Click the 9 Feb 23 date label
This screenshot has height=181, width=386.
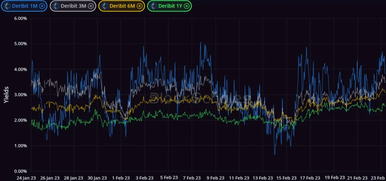[x=216, y=178]
